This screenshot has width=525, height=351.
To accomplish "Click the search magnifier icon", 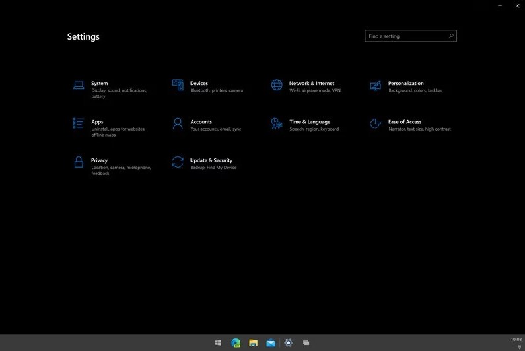I will pos(451,36).
